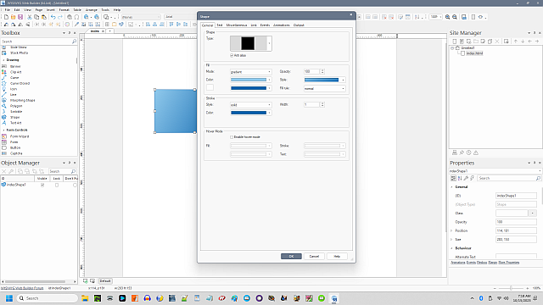Expand the Size property row

451,239
